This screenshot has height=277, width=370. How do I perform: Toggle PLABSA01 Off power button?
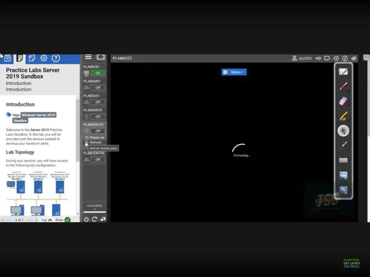pos(98,102)
